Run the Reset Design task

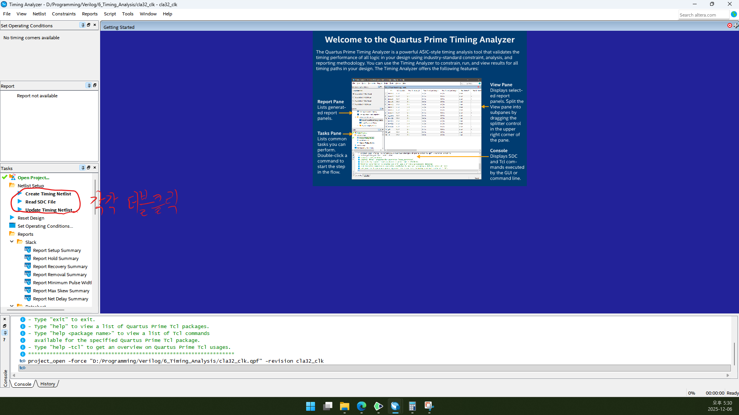(30, 218)
